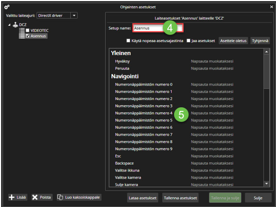Open the Valittu laiteajuri driver dropdown
The height and width of the screenshot is (207, 276).
74,15
